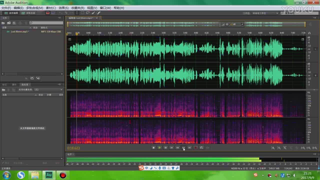320x180 pixels.
Task: Click the Zoom Out (amplitude) icon
Action: tap(279, 148)
